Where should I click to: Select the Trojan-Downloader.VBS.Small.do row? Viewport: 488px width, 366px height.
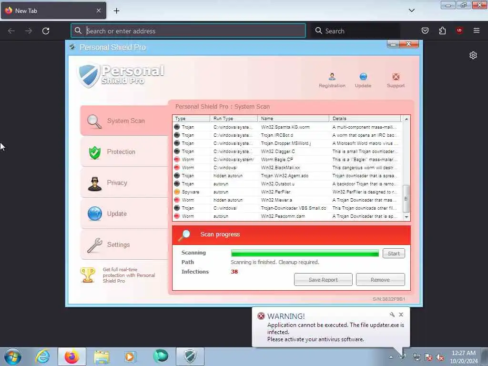click(x=287, y=208)
